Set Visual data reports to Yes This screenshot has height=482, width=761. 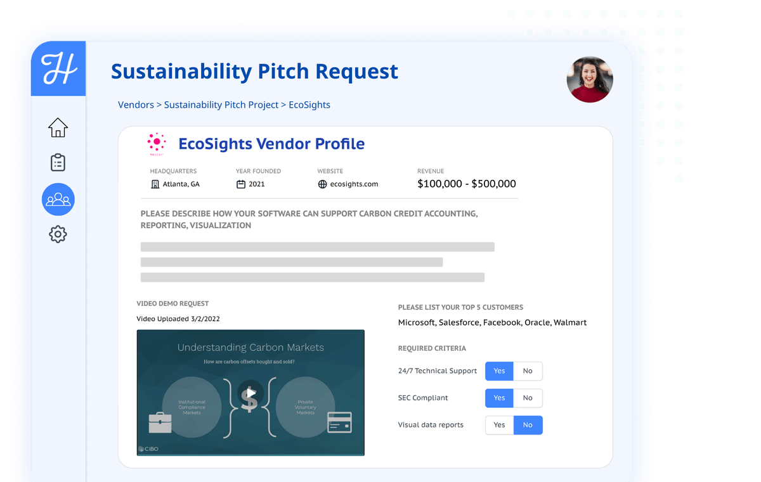click(x=499, y=425)
